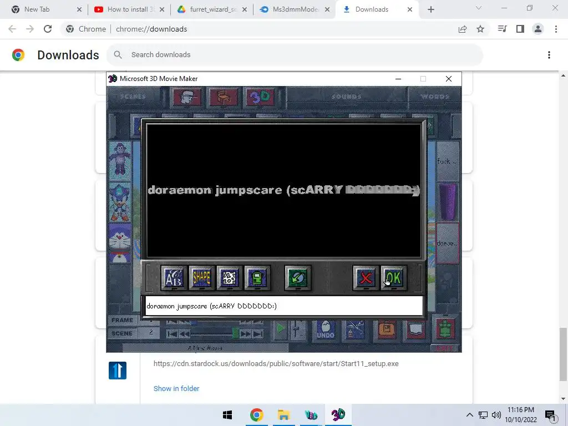Open the Start11_setup.exe download URL

pyautogui.click(x=276, y=364)
